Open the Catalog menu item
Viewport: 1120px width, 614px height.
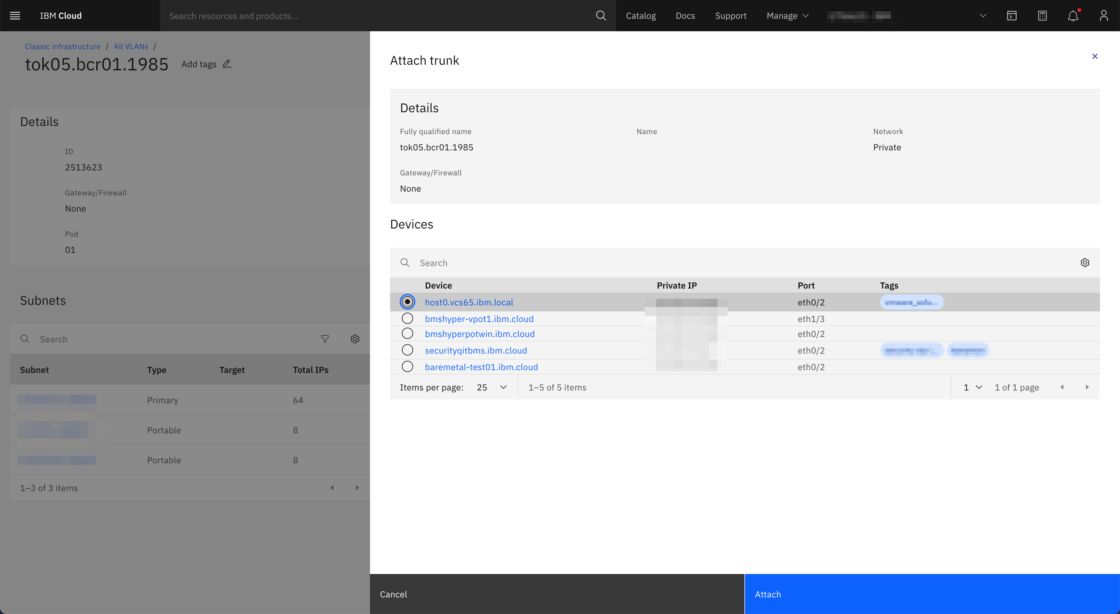click(640, 16)
